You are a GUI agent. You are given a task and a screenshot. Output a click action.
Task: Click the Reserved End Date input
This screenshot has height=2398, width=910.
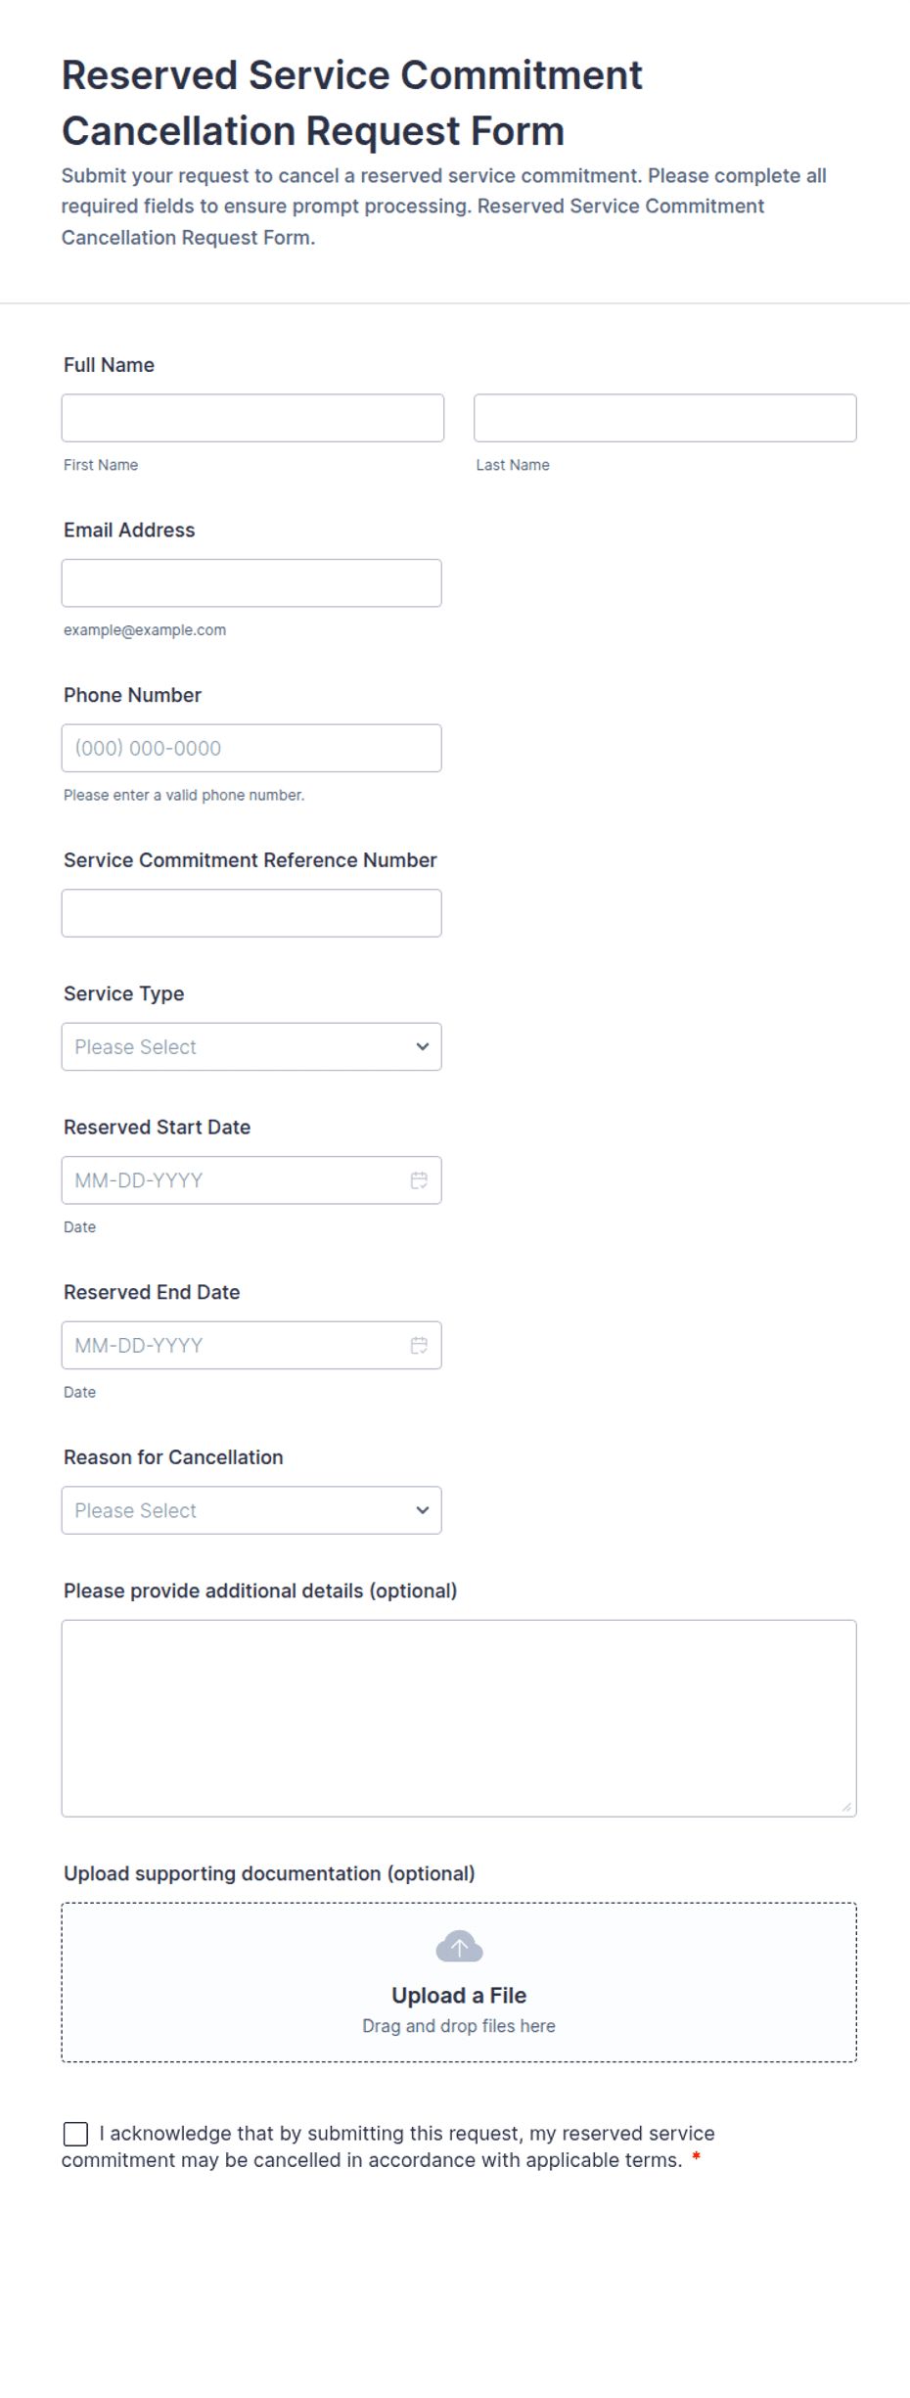[251, 1346]
